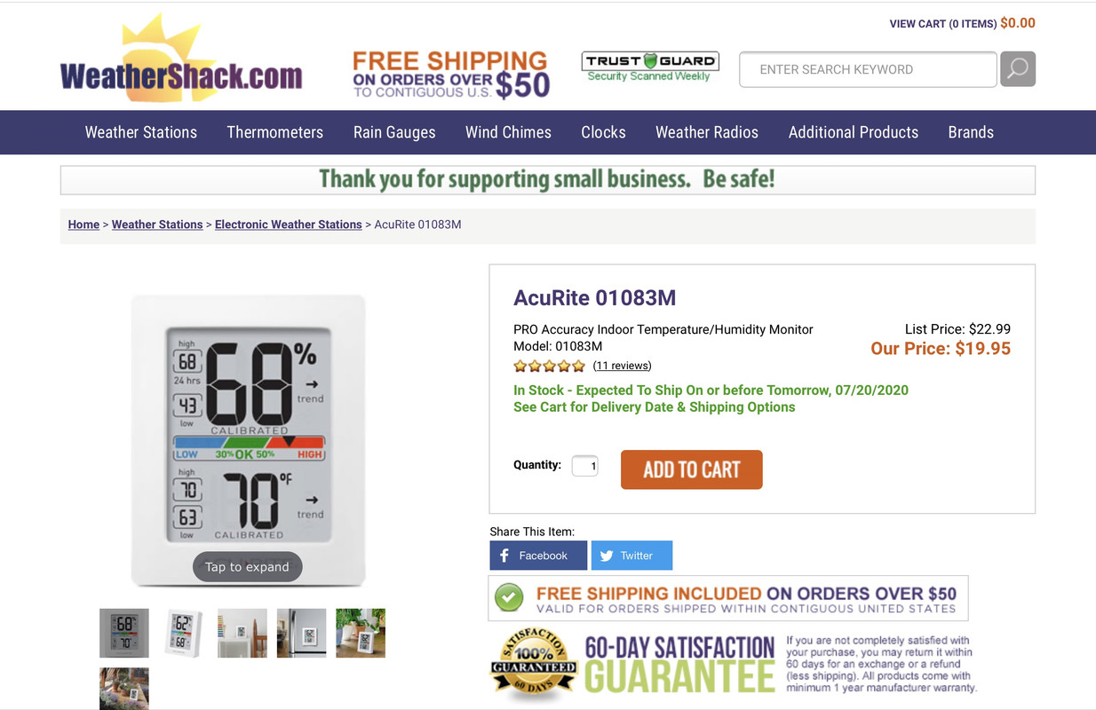This screenshot has width=1096, height=710.
Task: Open the 11 reviews link
Action: tap(622, 366)
